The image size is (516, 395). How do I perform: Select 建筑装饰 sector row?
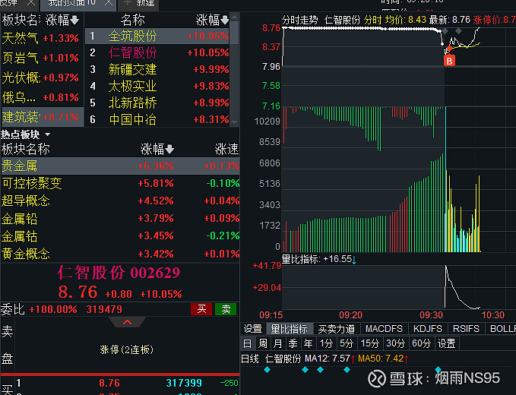(41, 117)
